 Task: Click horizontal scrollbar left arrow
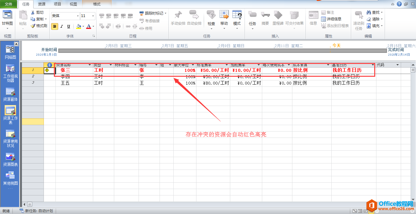click(x=24, y=204)
